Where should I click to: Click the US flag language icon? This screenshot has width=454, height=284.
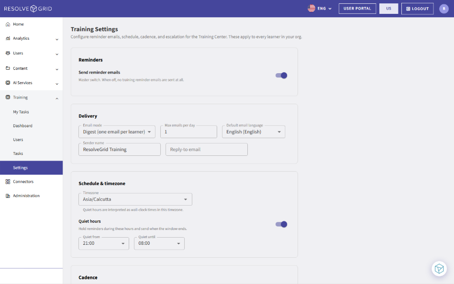pos(311,9)
